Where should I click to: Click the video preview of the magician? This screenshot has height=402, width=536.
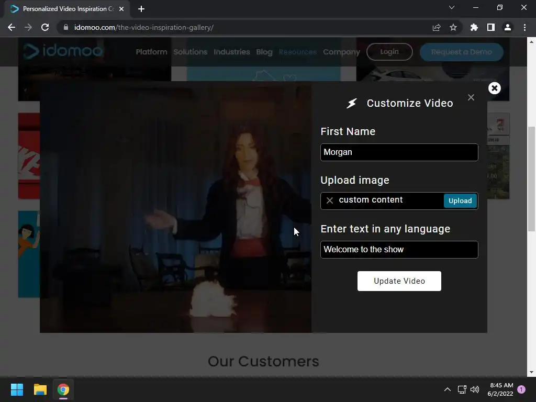tap(176, 207)
